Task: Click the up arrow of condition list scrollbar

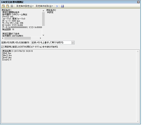Action: pos(43,11)
